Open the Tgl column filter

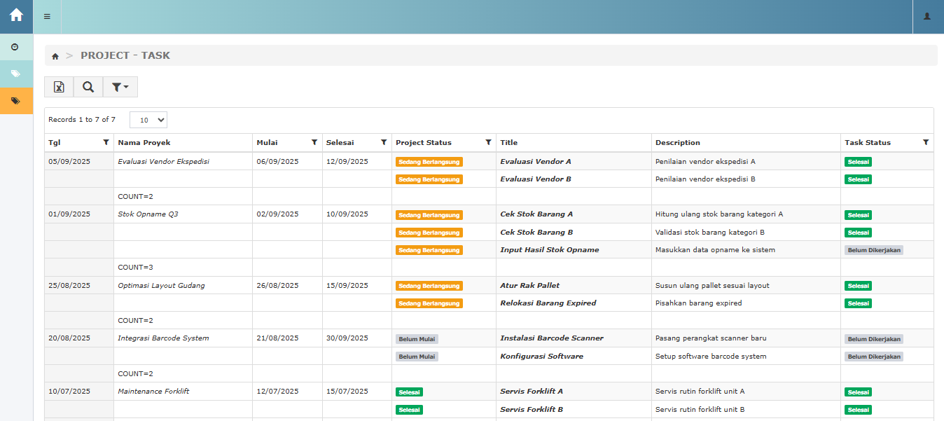[106, 142]
